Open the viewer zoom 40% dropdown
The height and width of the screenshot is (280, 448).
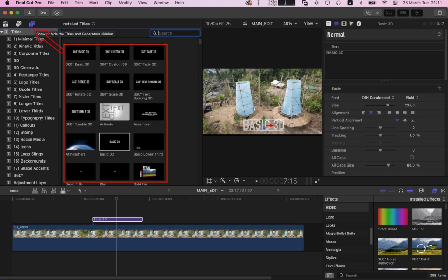(290, 24)
